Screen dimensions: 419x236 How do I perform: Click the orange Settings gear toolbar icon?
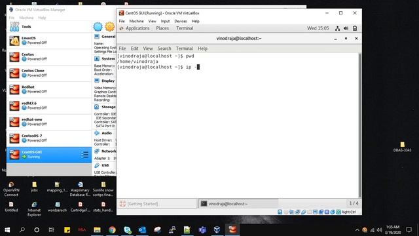[x=109, y=27]
